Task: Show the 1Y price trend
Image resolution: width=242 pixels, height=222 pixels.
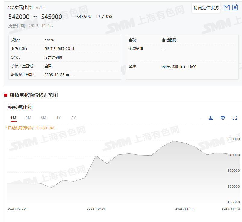Action: (x=58, y=118)
